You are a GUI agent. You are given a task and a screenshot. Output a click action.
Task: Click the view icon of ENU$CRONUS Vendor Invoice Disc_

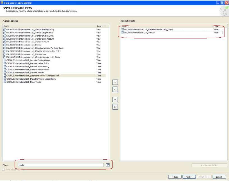(4, 36)
